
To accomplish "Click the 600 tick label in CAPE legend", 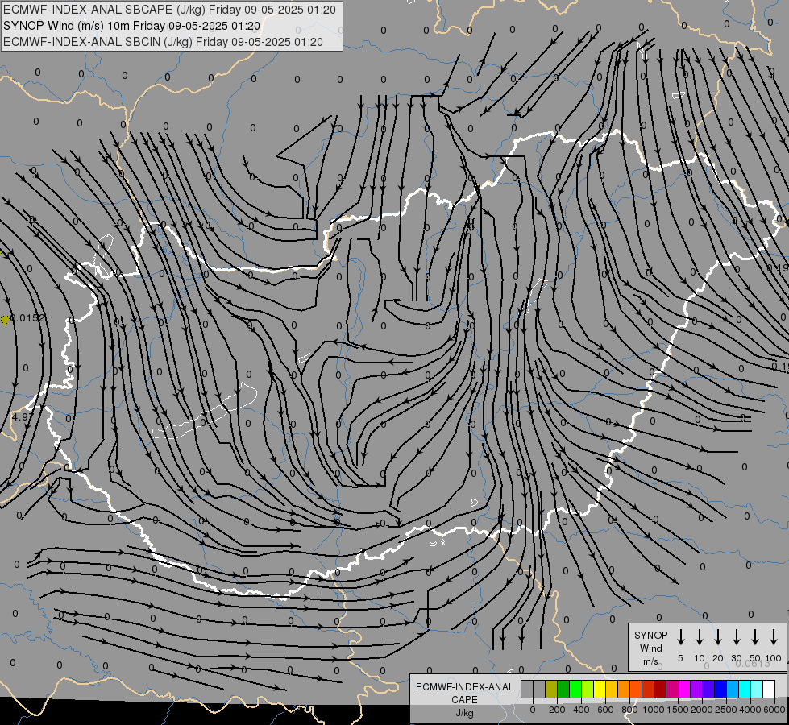I will [x=605, y=710].
